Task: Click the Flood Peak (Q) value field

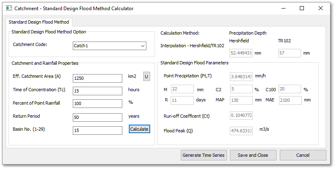Action: pyautogui.click(x=241, y=131)
